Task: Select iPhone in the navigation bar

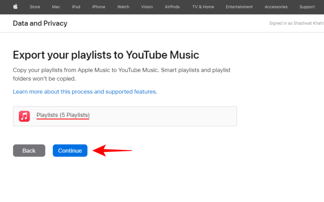Action: [x=98, y=7]
